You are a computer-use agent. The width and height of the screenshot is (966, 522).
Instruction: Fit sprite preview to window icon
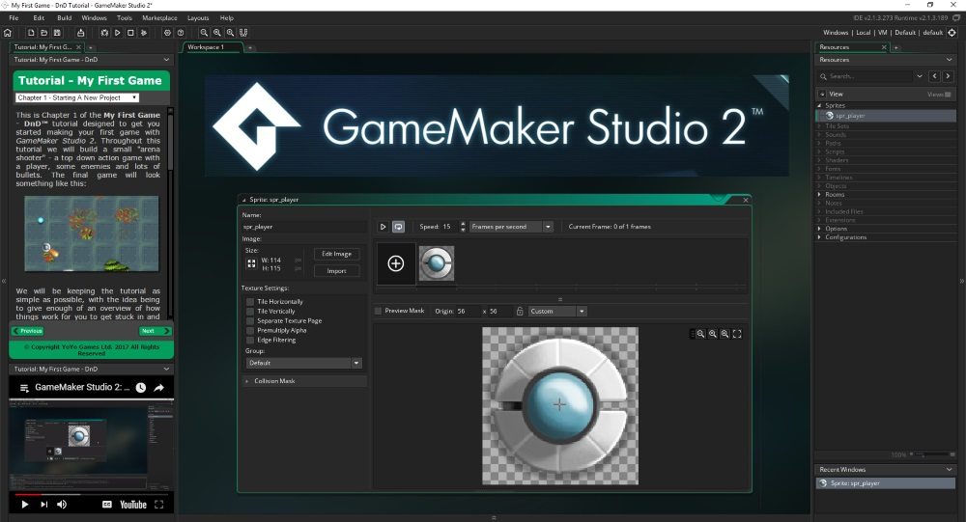(x=737, y=334)
